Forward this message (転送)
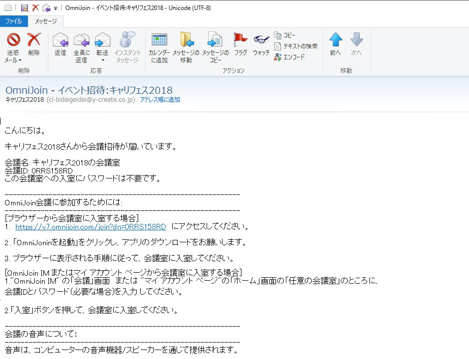 (x=102, y=40)
